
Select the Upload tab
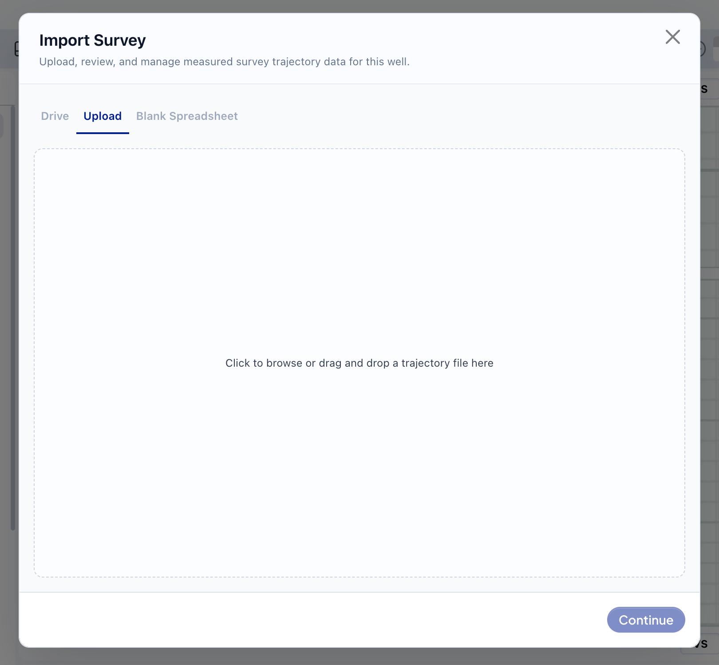[x=103, y=116]
